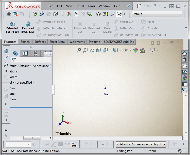Open the Design Library task pane icon
The image size is (190, 155).
click(185, 60)
